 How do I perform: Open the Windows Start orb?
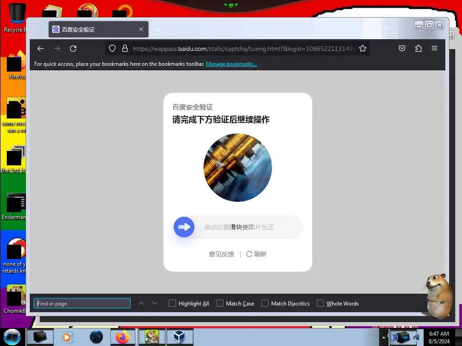click(12, 337)
